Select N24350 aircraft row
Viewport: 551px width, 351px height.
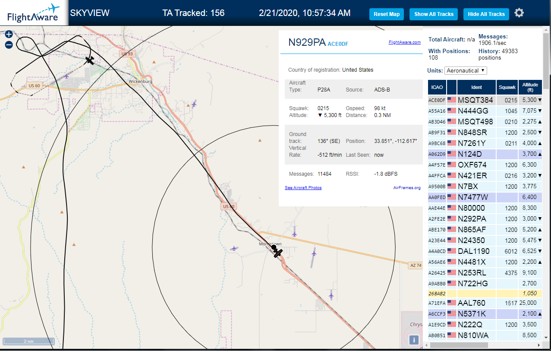point(485,240)
